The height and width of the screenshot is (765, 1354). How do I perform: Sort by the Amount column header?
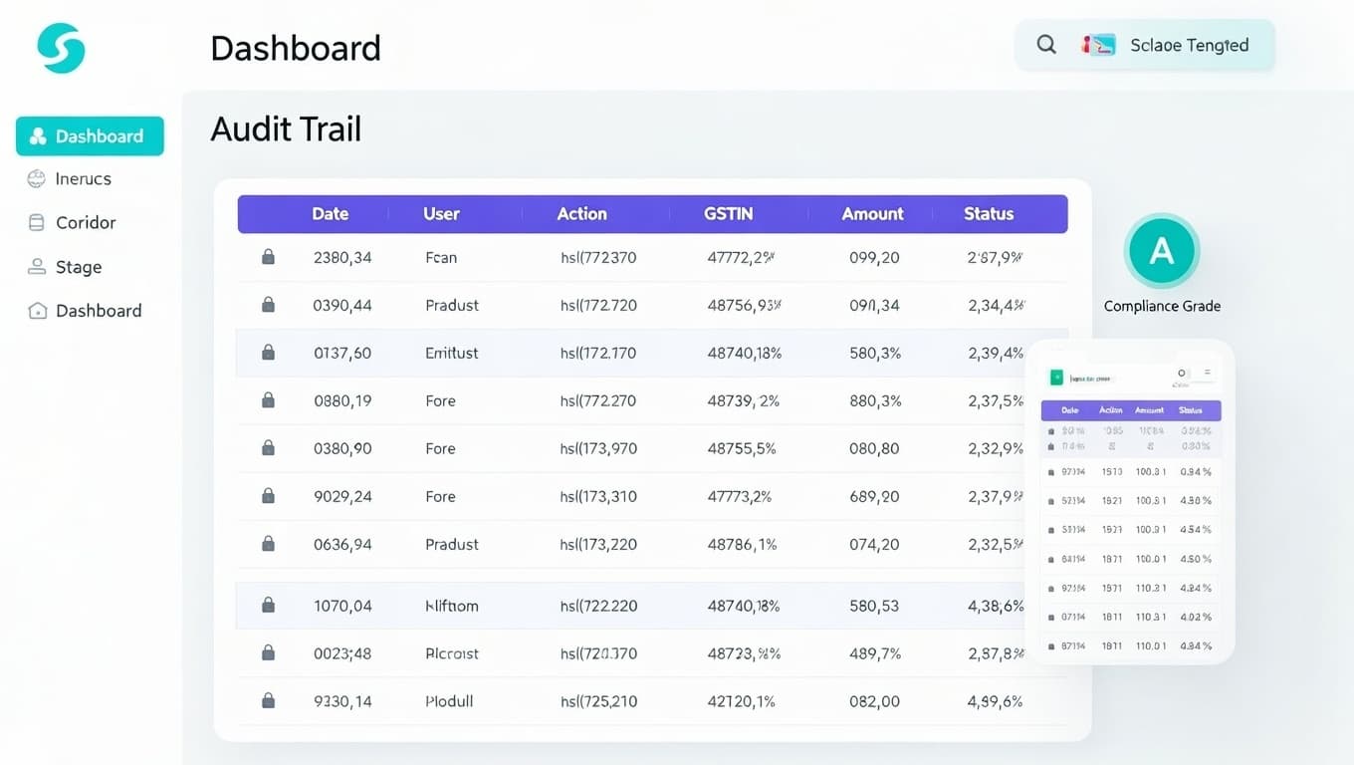click(872, 214)
